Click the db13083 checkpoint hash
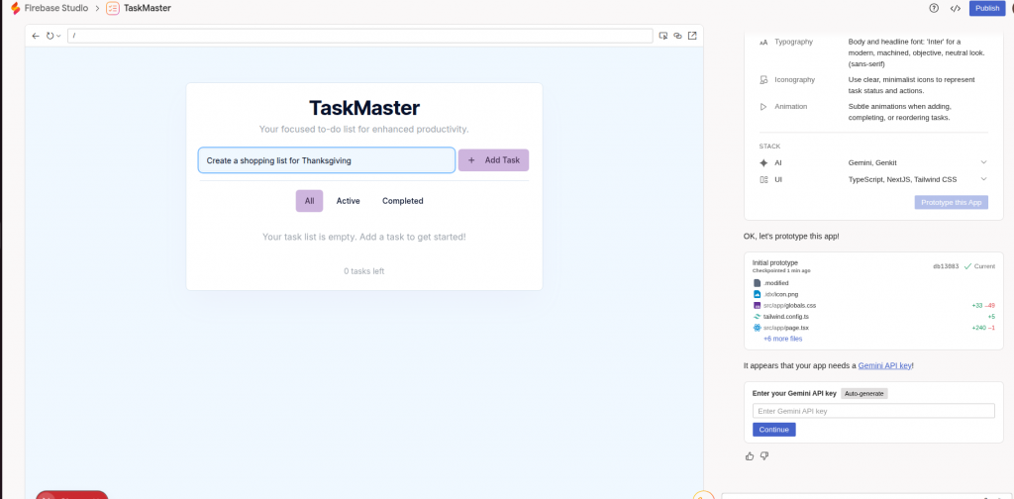1014x499 pixels. pyautogui.click(x=946, y=266)
